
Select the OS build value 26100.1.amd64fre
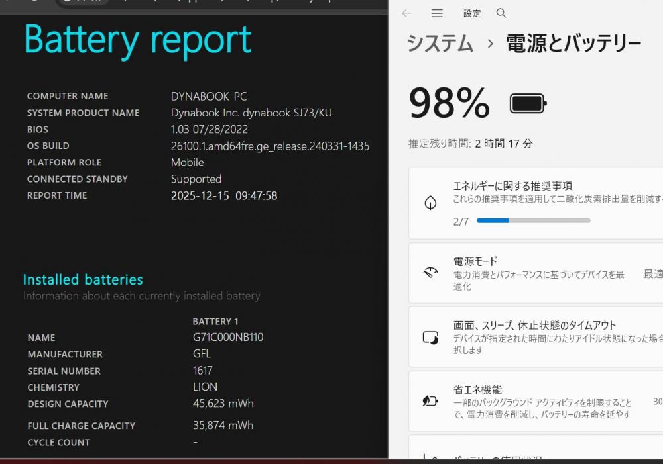pos(271,146)
